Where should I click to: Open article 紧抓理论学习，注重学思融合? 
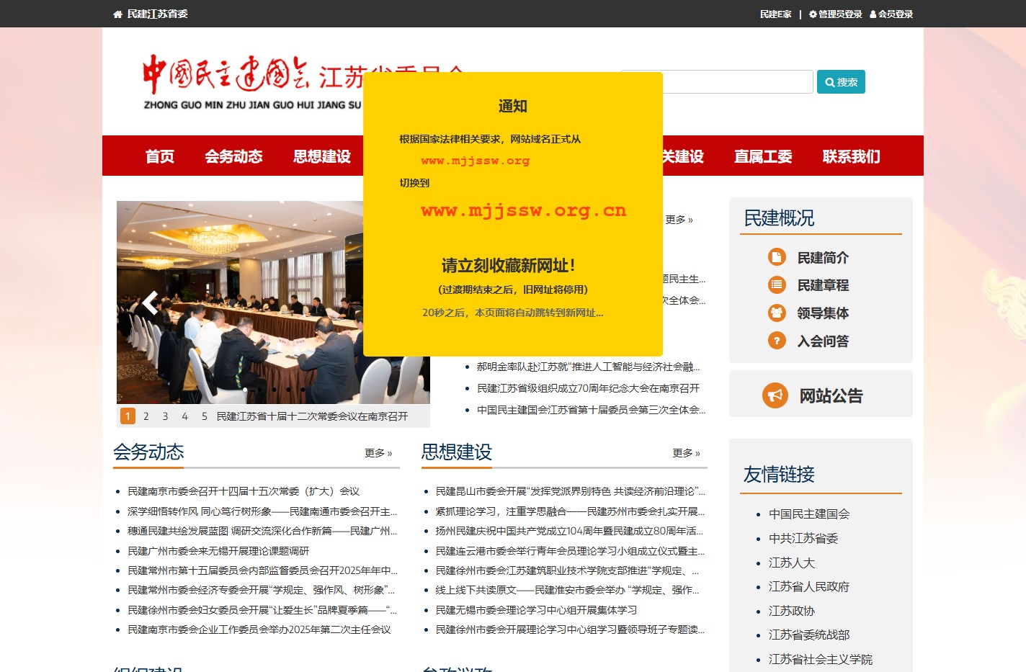571,511
